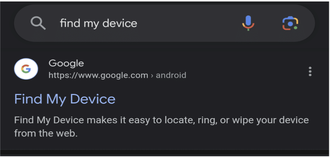Screen dimensions: 330x157
Task: Click the search box containing find my device
Action: tap(165, 23)
